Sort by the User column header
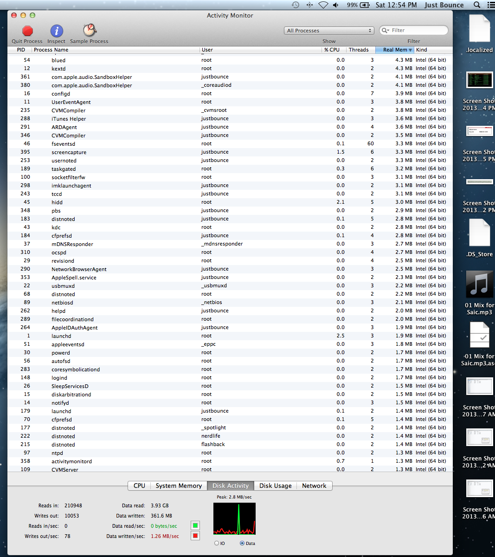This screenshot has height=557, width=495. (x=261, y=50)
